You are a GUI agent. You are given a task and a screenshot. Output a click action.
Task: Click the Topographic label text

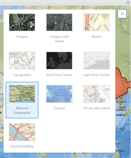pyautogui.click(x=22, y=75)
